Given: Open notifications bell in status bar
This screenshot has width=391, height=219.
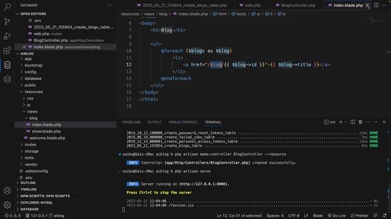Looking at the screenshot, I should tap(384, 215).
